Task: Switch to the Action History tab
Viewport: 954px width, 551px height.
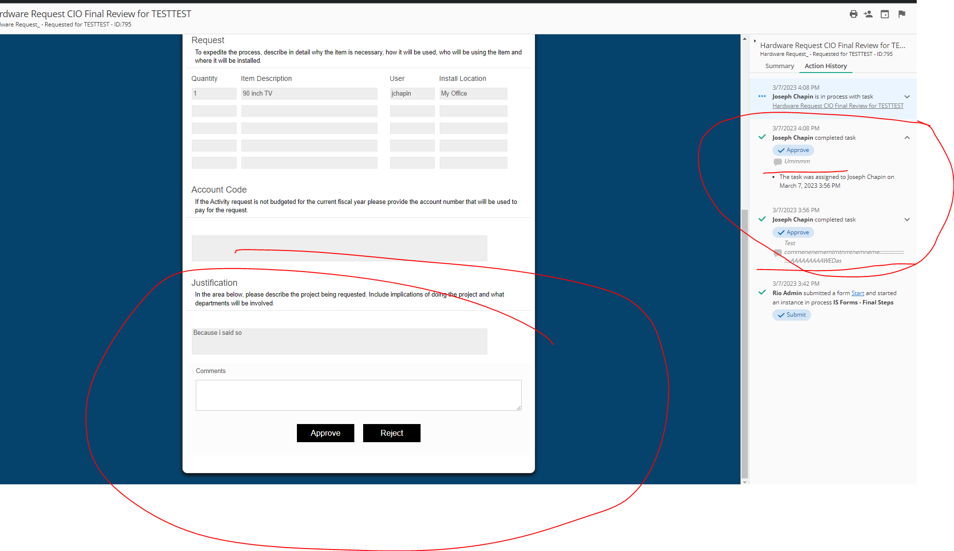Action: click(825, 66)
